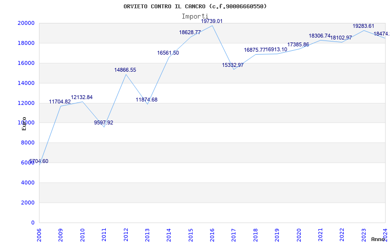
Task: Select the data label 14866.55
Action: pyautogui.click(x=125, y=70)
